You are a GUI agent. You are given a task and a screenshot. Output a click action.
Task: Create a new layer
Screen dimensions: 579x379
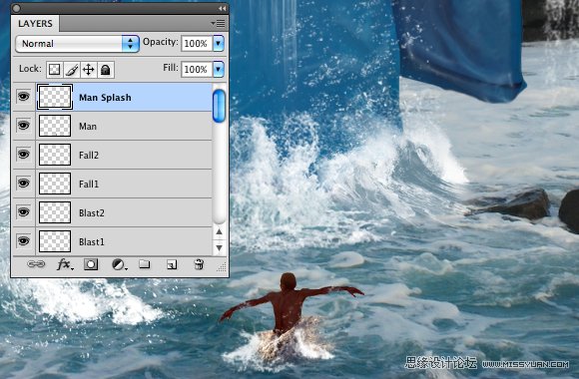172,264
